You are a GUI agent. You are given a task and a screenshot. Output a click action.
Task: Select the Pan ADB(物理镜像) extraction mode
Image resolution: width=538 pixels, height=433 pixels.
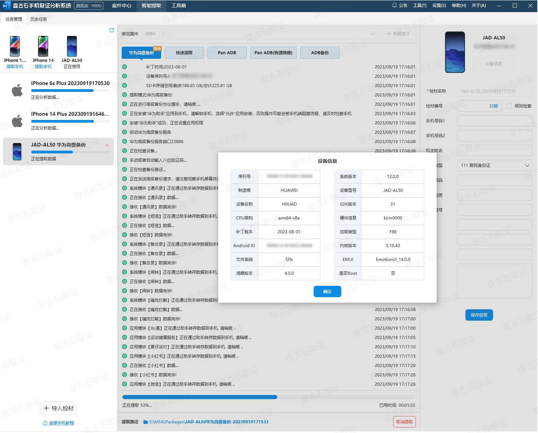pos(273,53)
